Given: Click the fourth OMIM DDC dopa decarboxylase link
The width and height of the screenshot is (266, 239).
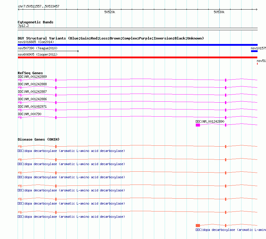Looking at the screenshot, I should point(71,190).
